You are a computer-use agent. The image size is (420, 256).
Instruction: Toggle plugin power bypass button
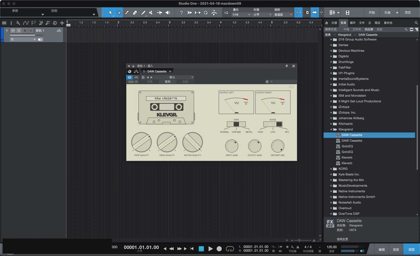(129, 77)
